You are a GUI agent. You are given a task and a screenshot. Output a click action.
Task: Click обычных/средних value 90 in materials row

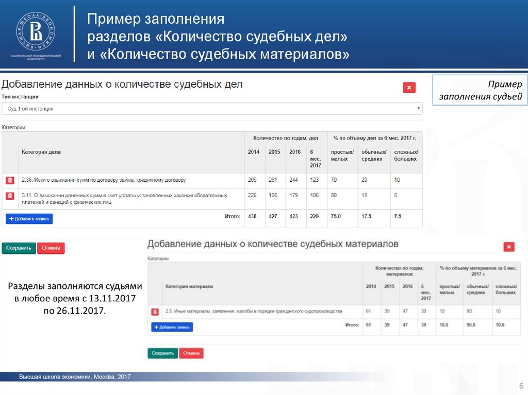click(x=470, y=311)
